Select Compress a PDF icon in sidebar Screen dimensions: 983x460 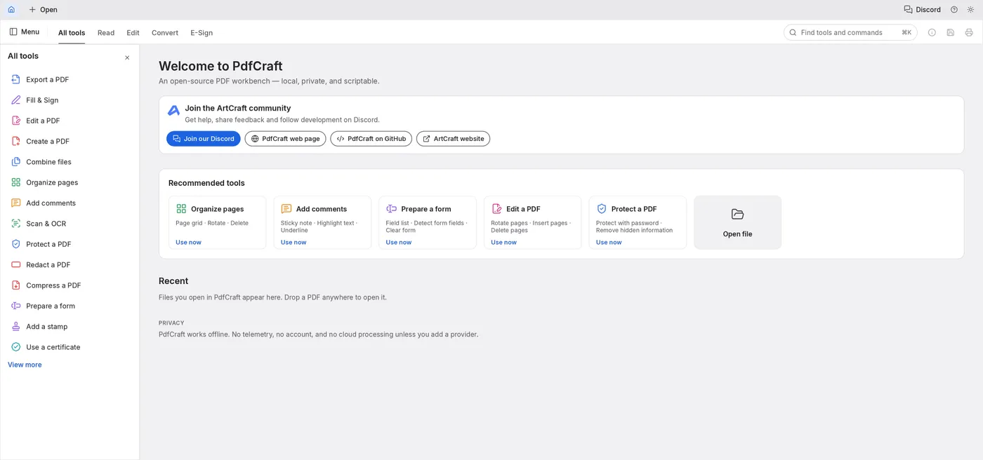click(x=16, y=285)
